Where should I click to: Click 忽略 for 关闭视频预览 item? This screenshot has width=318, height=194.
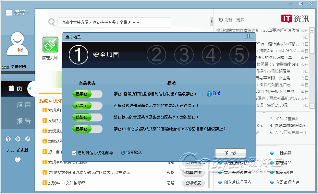pyautogui.click(x=170, y=173)
